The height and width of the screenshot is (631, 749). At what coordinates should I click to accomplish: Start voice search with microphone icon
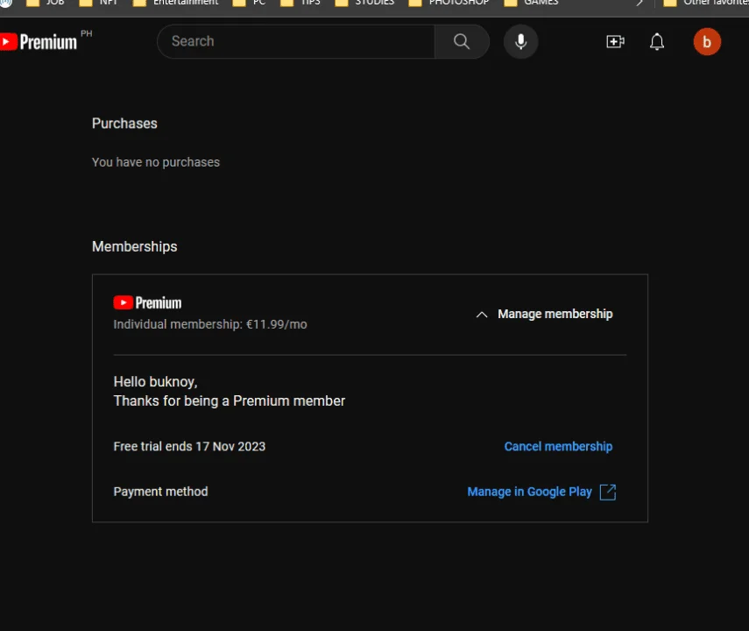pyautogui.click(x=520, y=41)
